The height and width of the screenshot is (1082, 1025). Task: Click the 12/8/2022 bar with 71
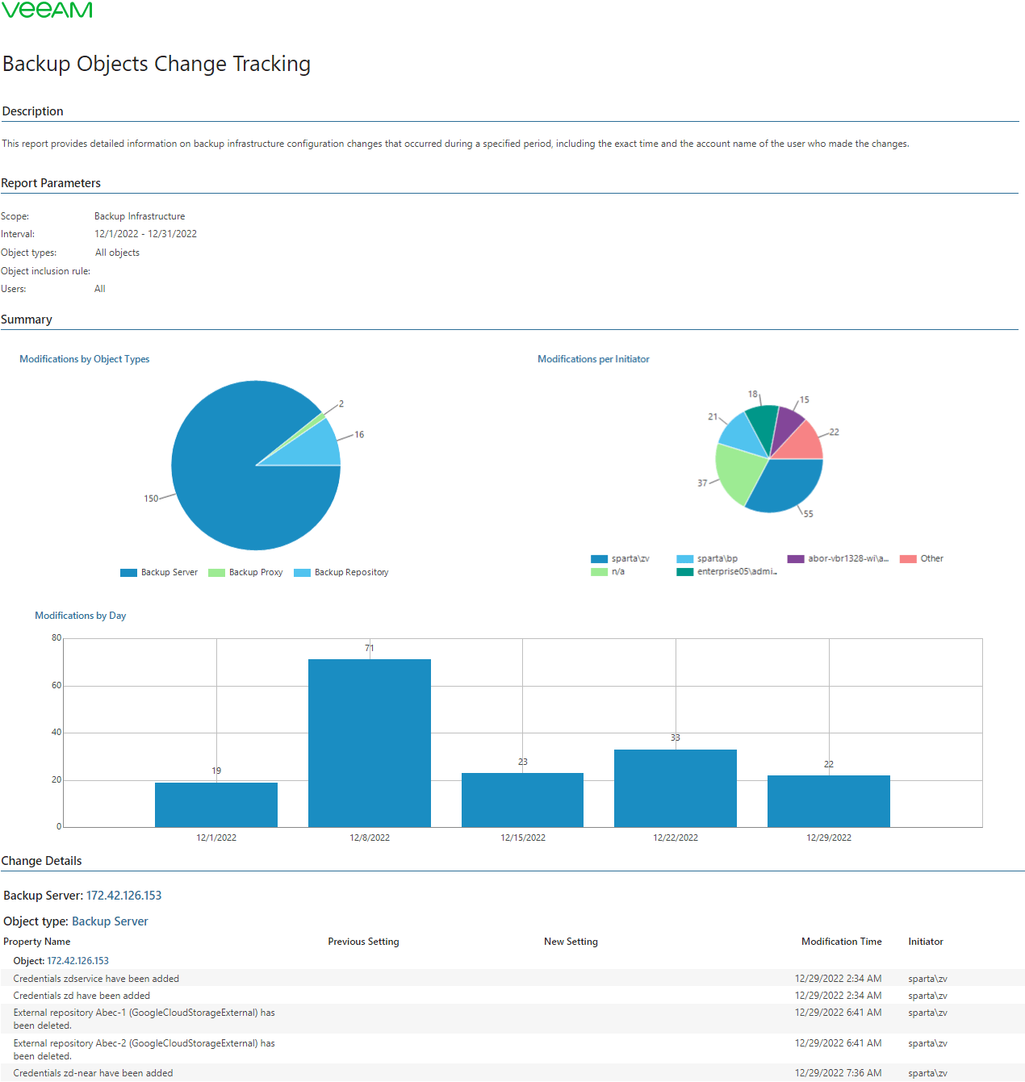[x=370, y=743]
